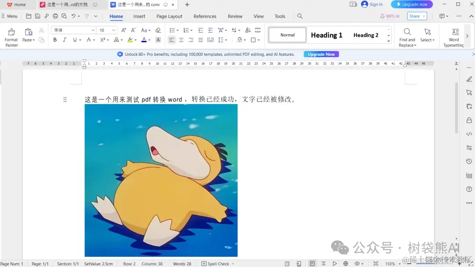Click the Sign in link
Viewport: 475px width, 267px height.
tap(372, 4)
